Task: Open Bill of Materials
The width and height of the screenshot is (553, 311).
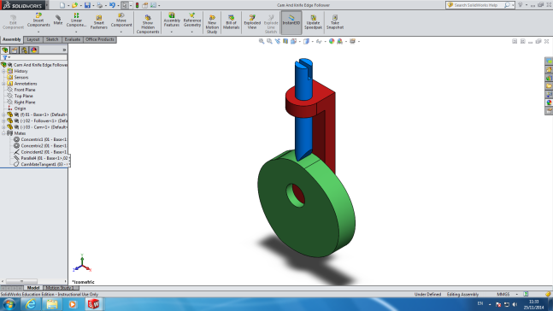Action: (231, 22)
